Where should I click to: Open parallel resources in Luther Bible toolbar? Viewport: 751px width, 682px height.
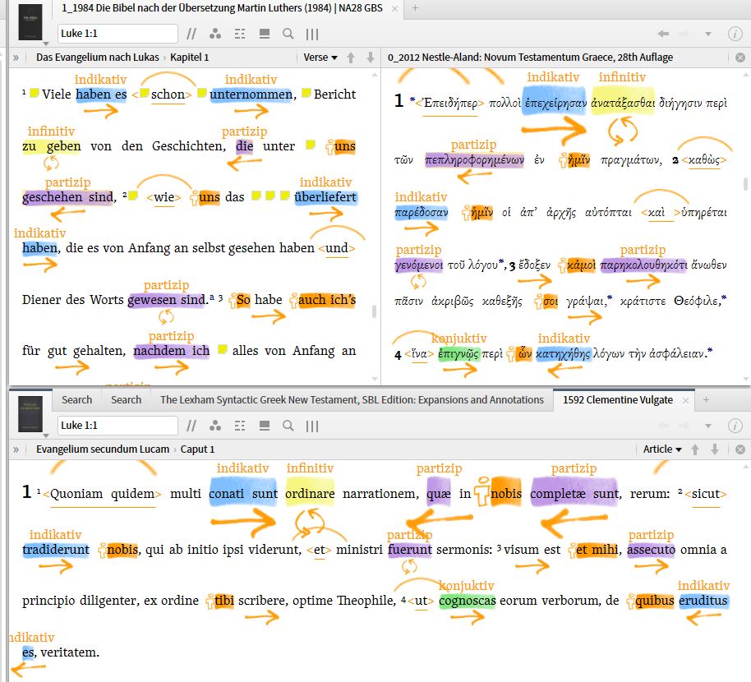pyautogui.click(x=191, y=34)
